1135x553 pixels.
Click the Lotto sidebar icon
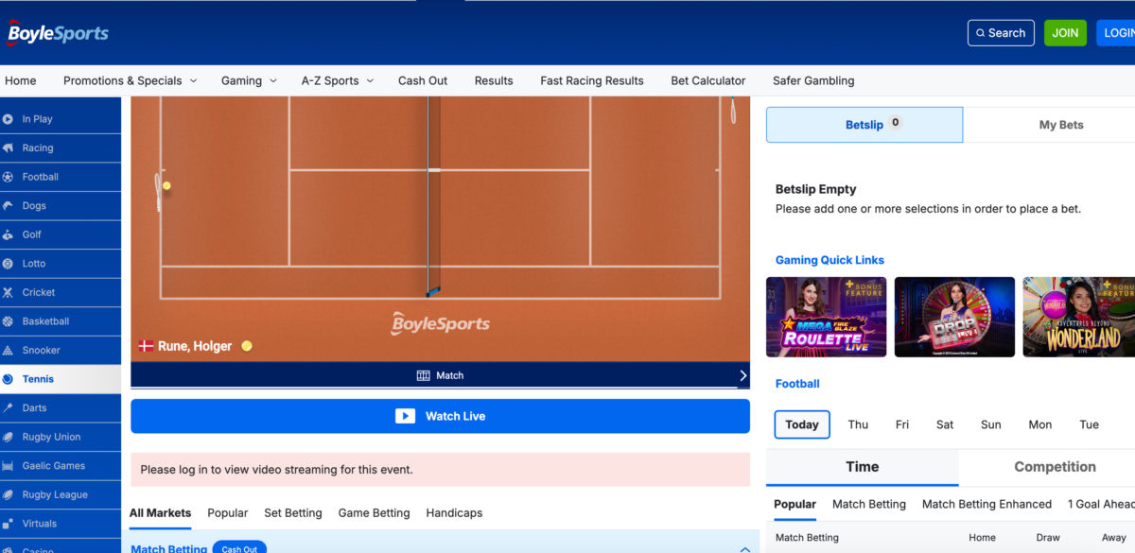point(9,264)
